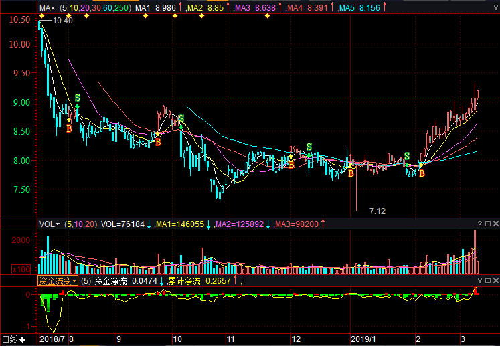This screenshot has width=500, height=346.
Task: Click the first yellow diamond event marker
Action: coord(41,16)
